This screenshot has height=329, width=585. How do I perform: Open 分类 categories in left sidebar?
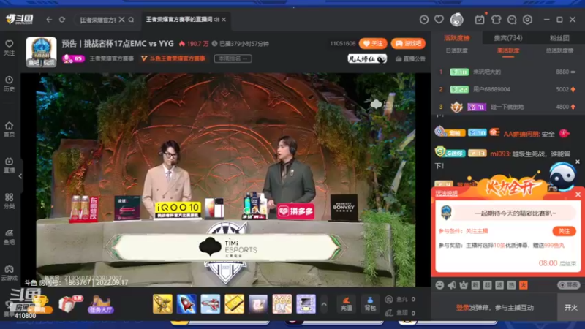point(10,200)
